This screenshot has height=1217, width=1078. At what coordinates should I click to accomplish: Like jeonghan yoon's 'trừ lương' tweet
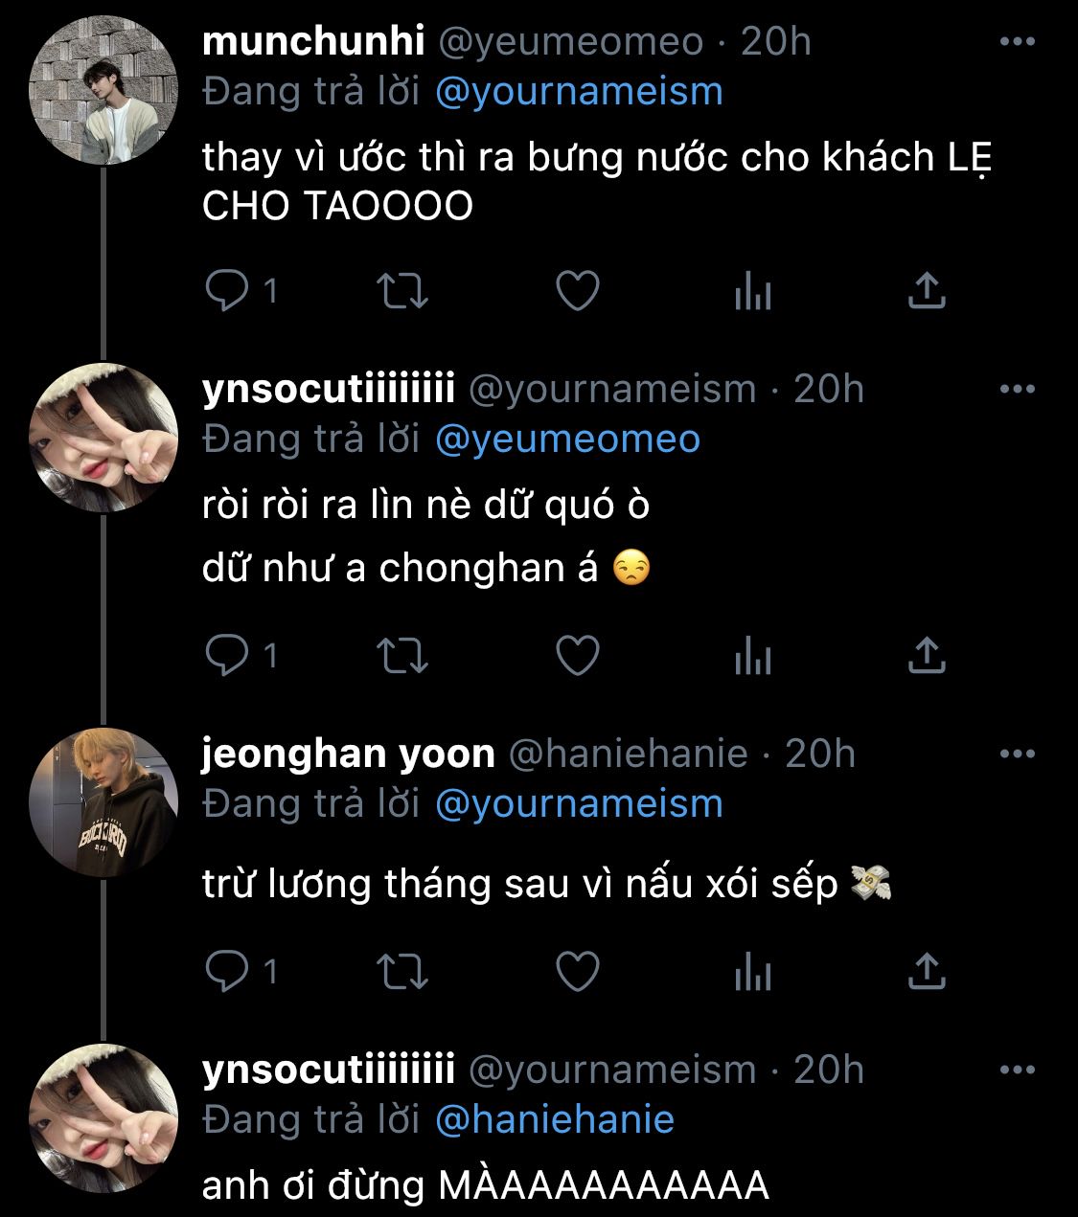[x=578, y=972]
